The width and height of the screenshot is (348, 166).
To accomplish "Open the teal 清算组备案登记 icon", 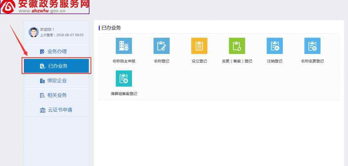I will pyautogui.click(x=124, y=78).
